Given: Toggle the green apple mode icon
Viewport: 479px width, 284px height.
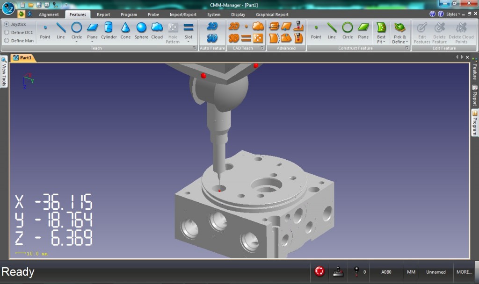Looking at the screenshot, I should [x=21, y=14].
